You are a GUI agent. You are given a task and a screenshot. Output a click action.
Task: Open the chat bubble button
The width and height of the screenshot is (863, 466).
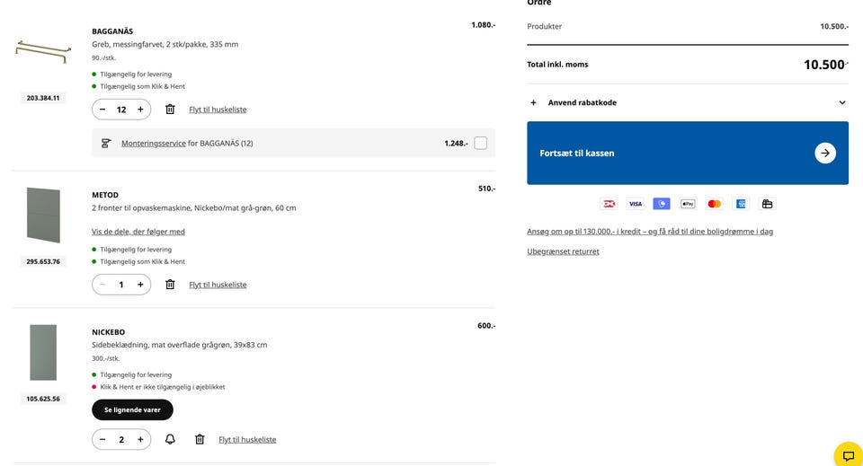pyautogui.click(x=848, y=455)
